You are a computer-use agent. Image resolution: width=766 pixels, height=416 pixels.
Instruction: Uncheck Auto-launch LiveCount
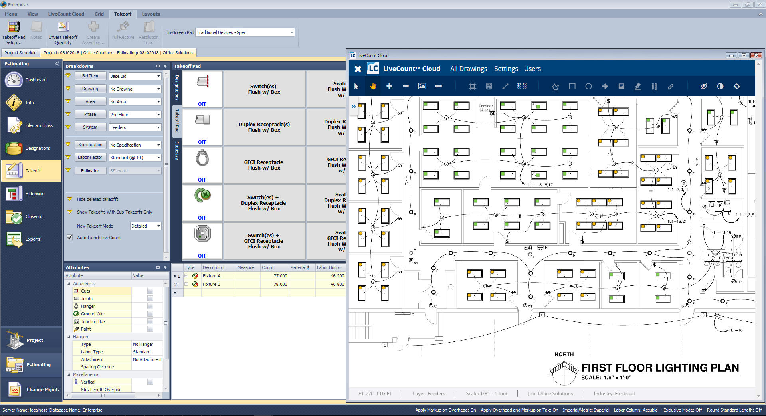click(x=70, y=237)
